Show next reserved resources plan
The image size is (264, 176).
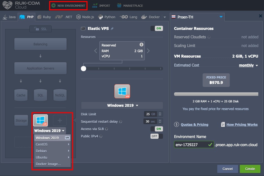pyautogui.click(x=148, y=51)
